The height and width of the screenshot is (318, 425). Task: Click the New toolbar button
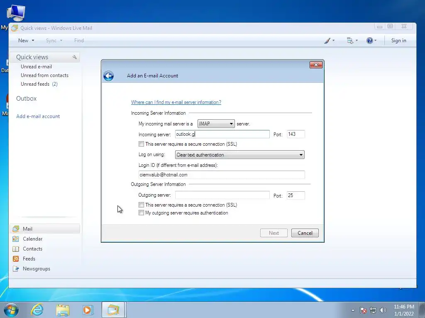pos(23,41)
